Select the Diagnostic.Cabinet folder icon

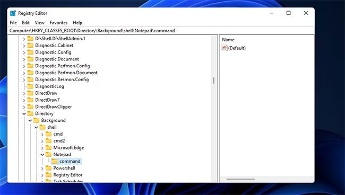tap(30, 46)
